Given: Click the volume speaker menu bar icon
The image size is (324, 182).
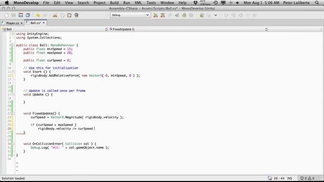Looking at the screenshot, I should (237, 3).
